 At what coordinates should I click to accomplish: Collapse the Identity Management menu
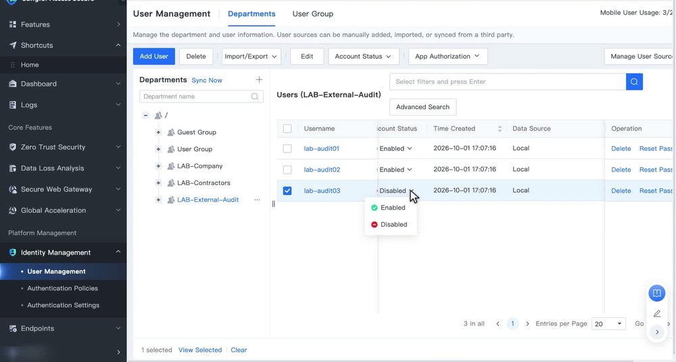point(118,252)
